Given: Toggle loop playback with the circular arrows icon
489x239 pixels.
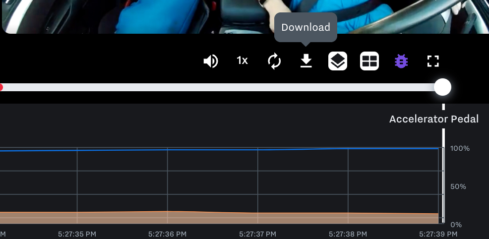Looking at the screenshot, I should point(274,61).
